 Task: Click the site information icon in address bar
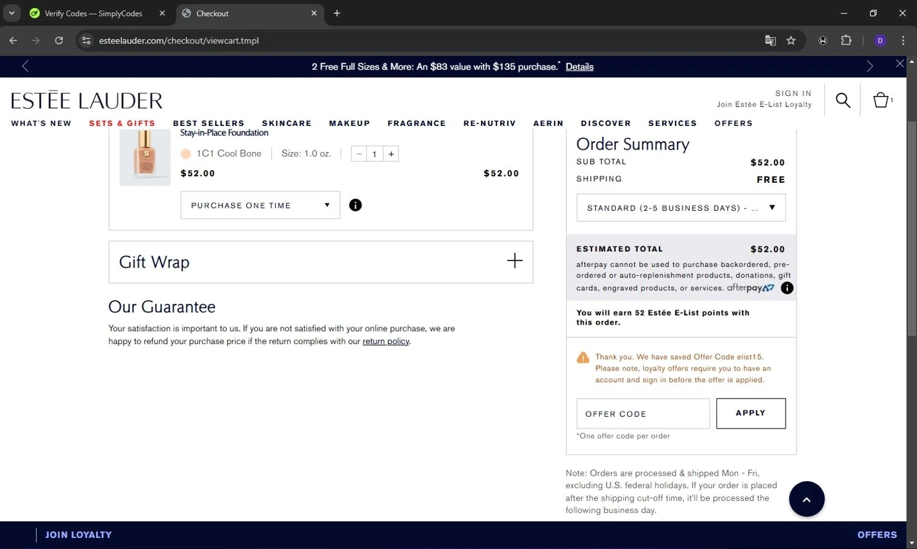click(x=86, y=40)
